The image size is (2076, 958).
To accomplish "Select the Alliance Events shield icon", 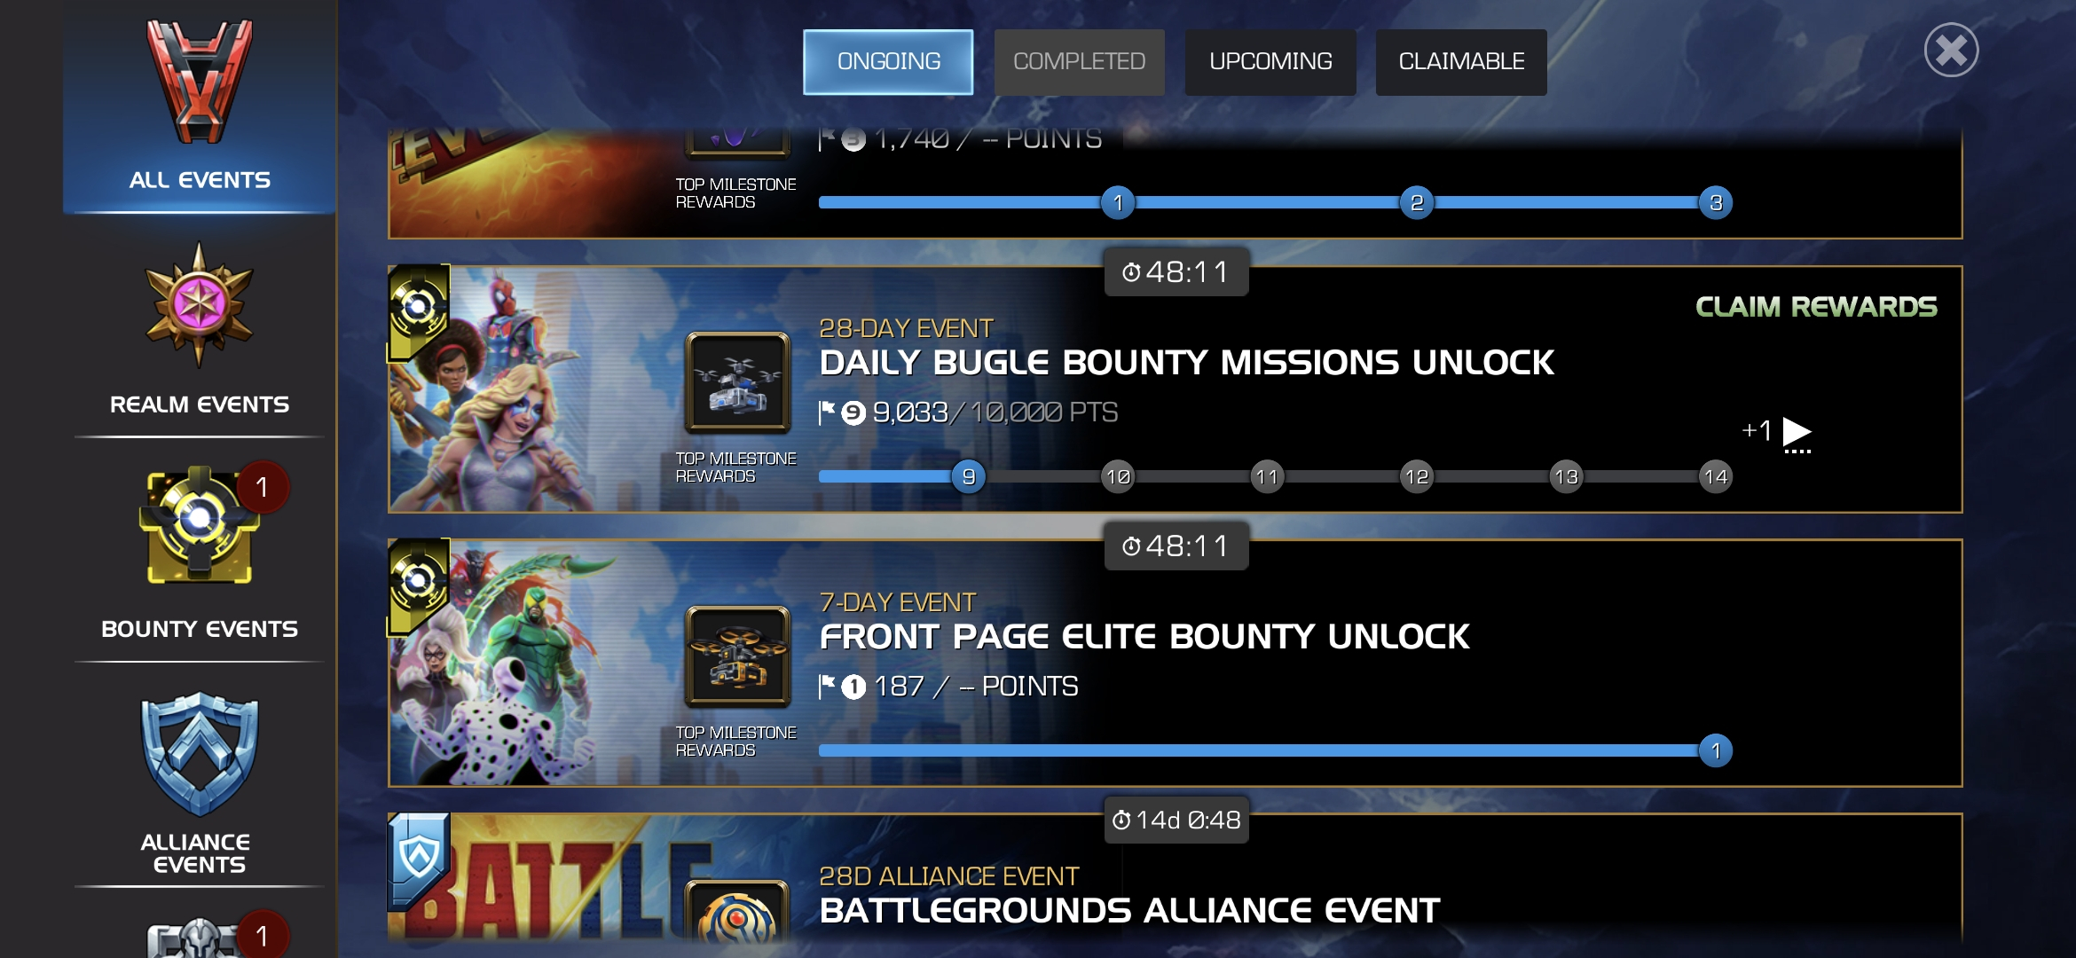I will point(200,754).
